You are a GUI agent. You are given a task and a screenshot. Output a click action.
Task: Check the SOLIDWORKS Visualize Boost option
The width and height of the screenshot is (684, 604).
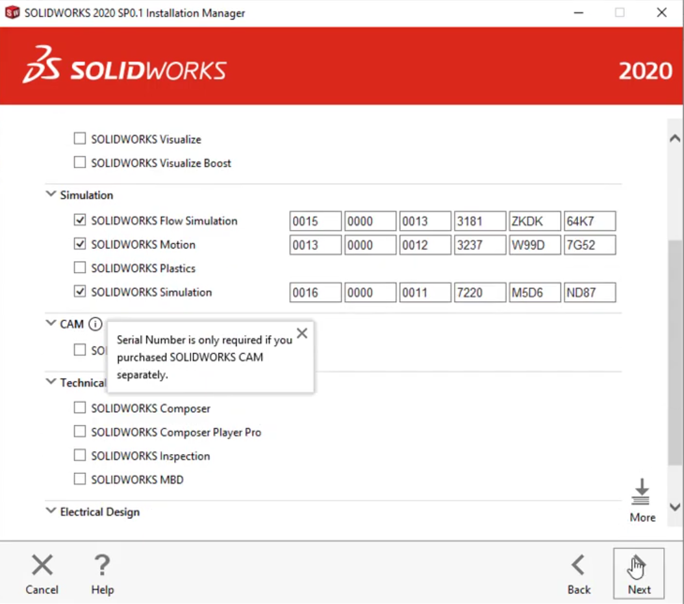(x=80, y=163)
